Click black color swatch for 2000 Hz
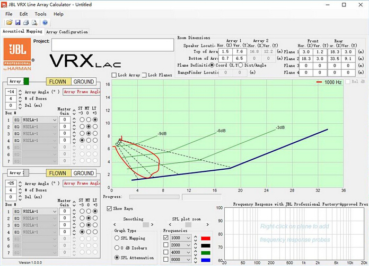This screenshot has height=266, width=369. tap(206, 245)
